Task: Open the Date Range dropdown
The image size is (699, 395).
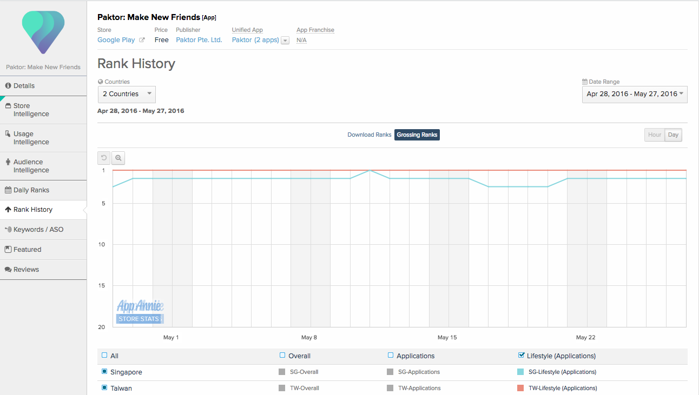Action: 635,94
